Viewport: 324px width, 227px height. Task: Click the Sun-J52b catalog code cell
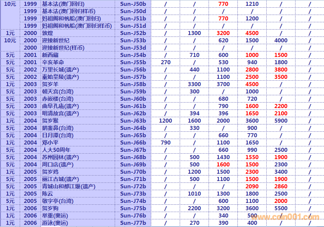coord(133,33)
